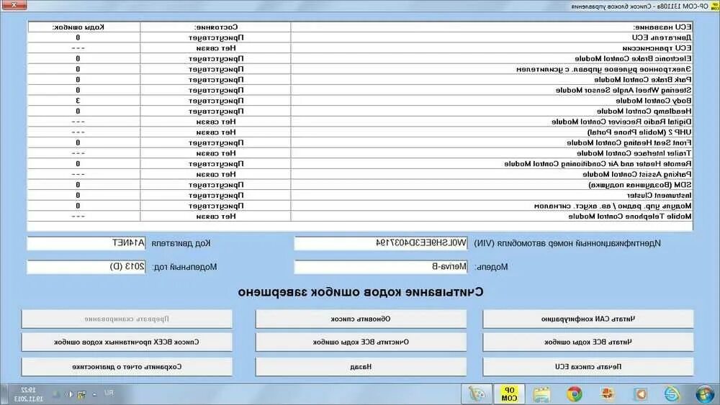Viewport: 720px width, 405px height.
Task: Select 'Mobile Telephone Control Module' row
Action: [360, 217]
